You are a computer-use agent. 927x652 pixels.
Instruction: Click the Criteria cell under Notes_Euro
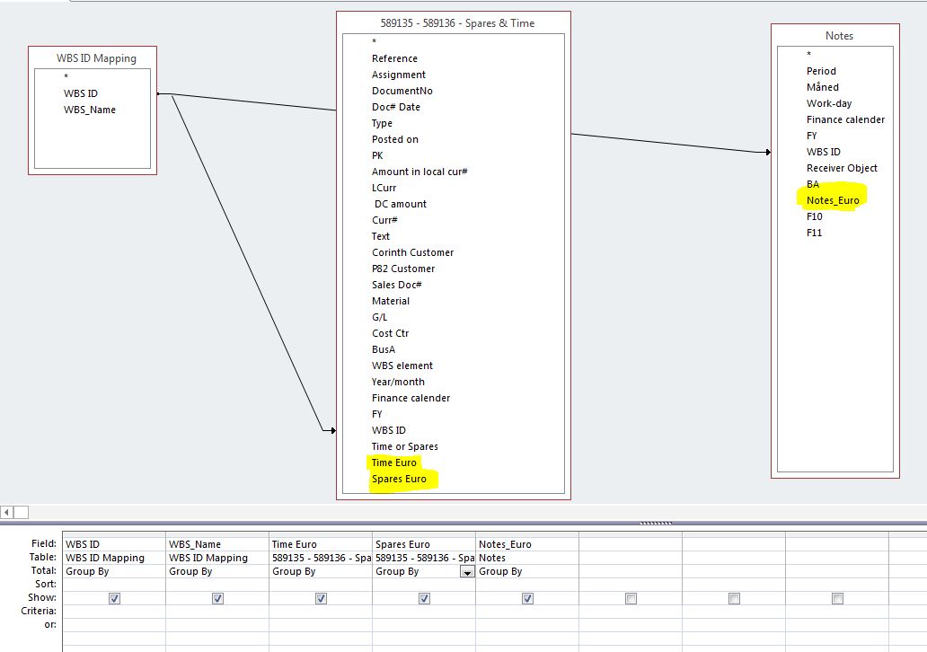tap(527, 612)
